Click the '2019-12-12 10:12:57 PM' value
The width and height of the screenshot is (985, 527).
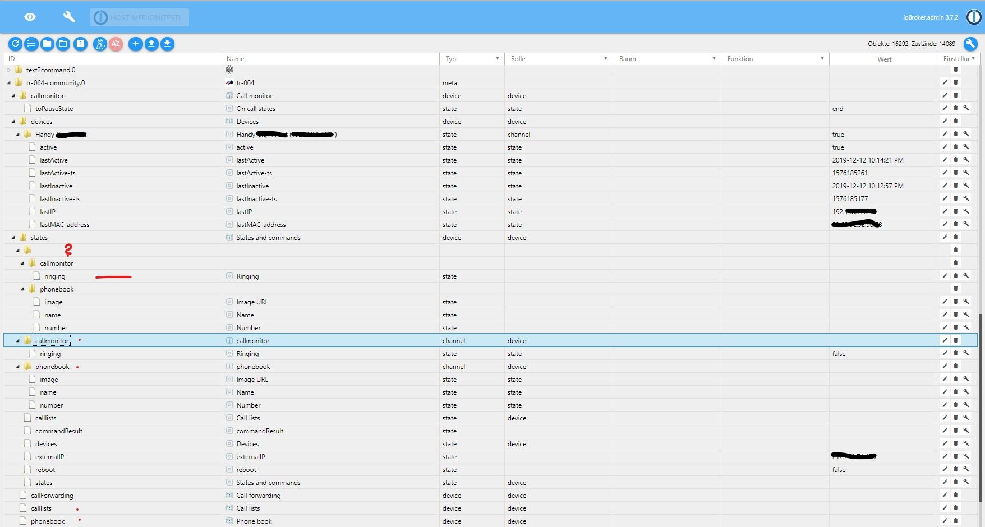868,186
